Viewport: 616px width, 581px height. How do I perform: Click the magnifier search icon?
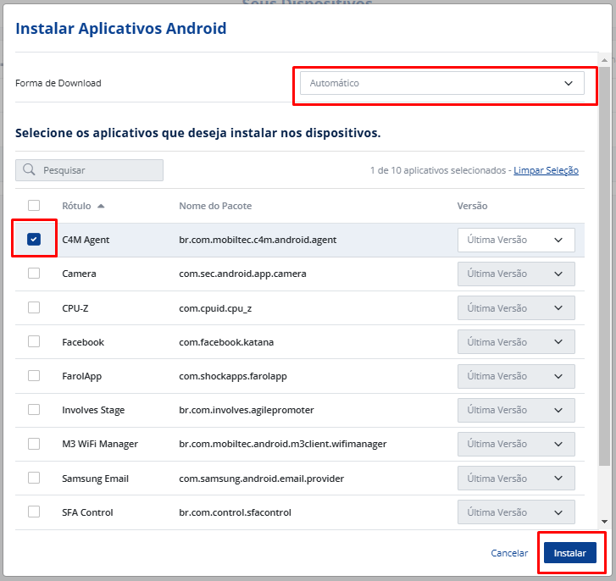coord(29,170)
